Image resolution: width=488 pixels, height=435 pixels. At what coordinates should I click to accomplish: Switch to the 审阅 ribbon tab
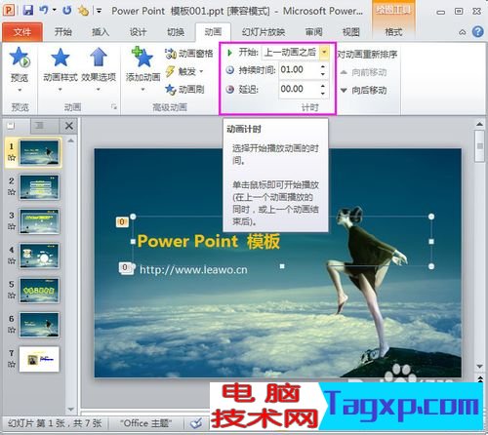(314, 32)
